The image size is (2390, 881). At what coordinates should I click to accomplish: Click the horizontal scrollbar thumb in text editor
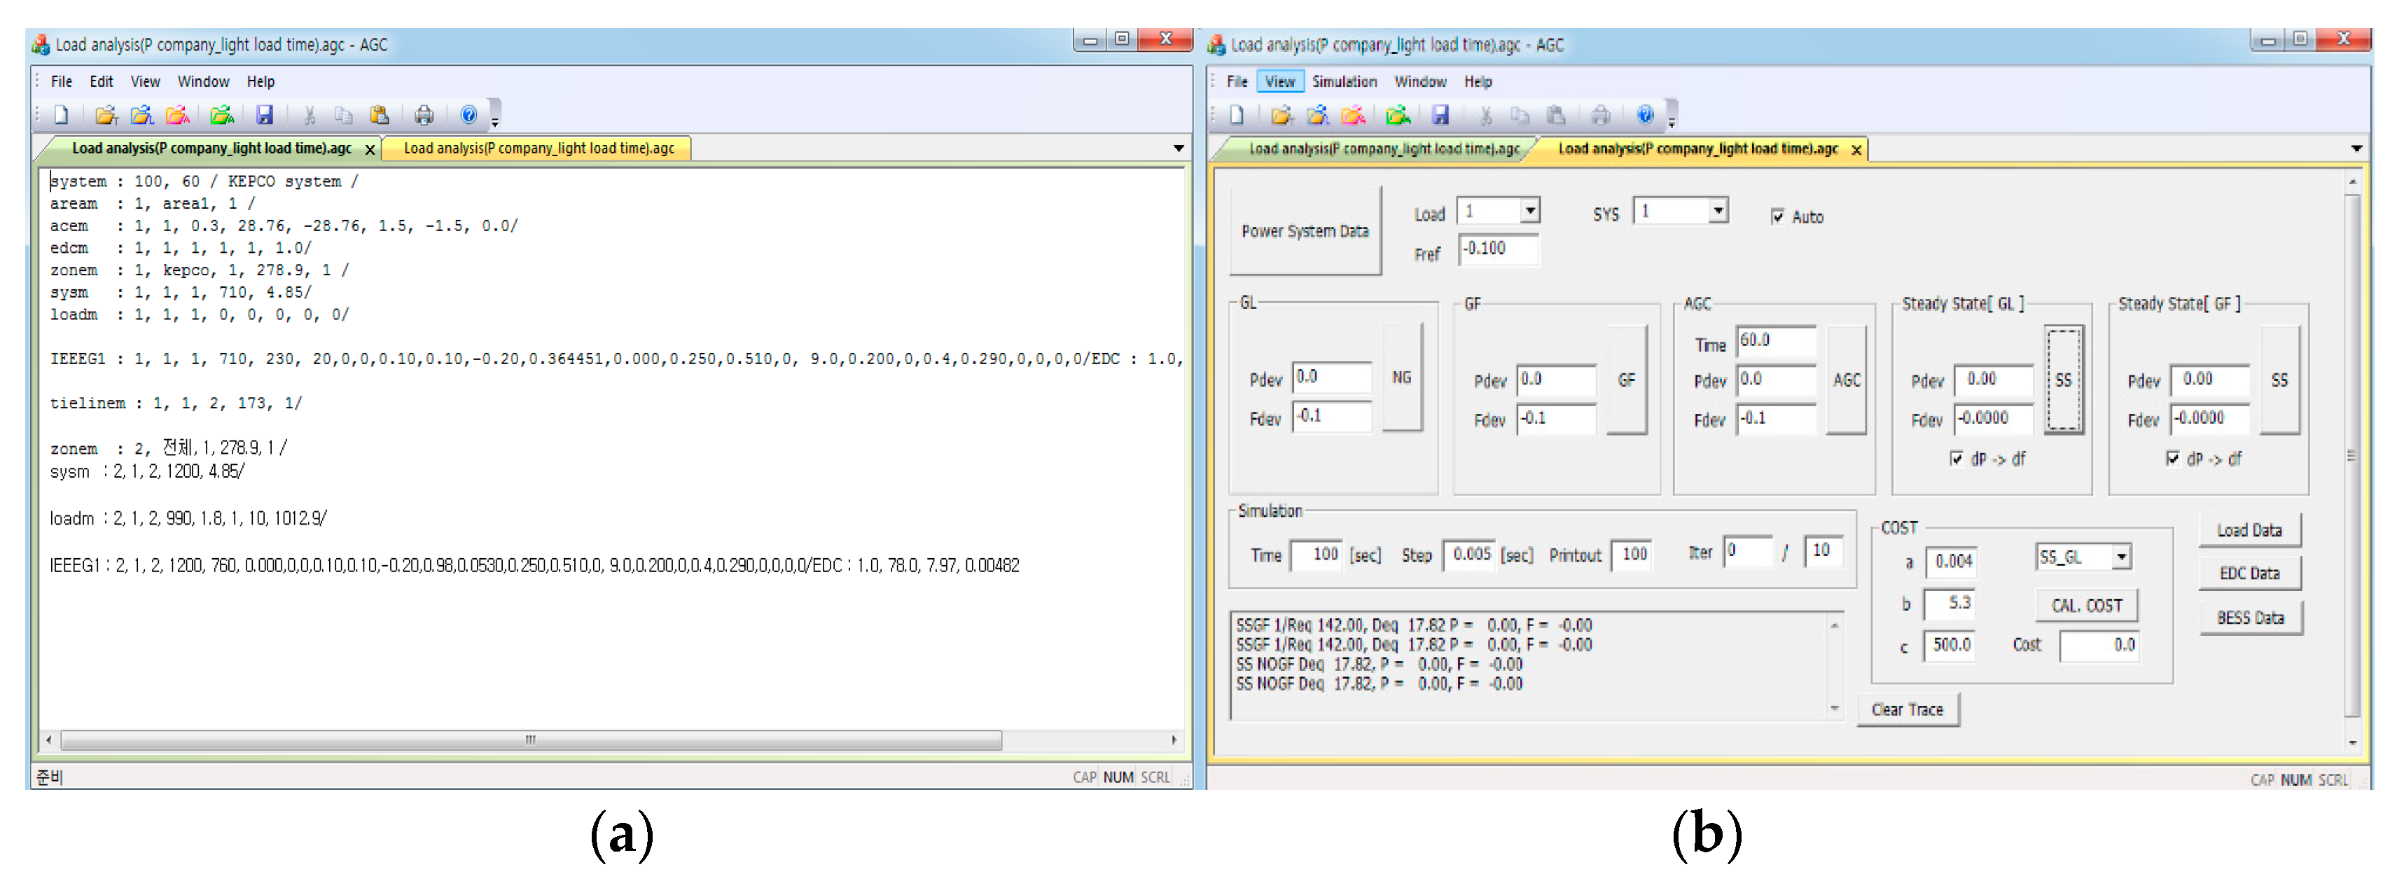(530, 740)
